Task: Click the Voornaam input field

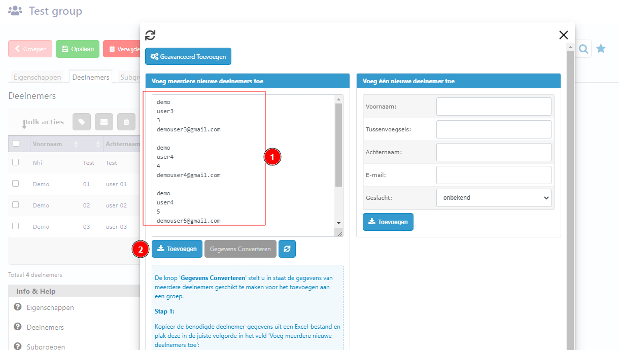Action: (494, 107)
